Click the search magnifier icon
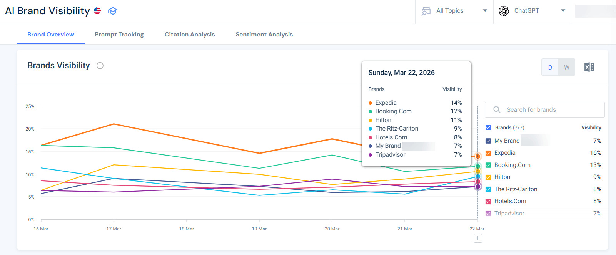 click(x=497, y=110)
